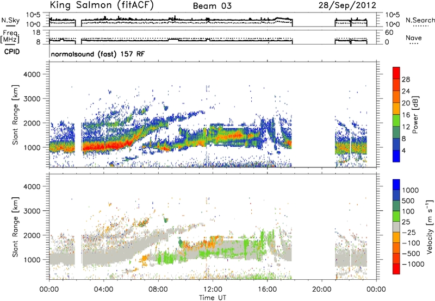Select the 'N.Sky' legend label
The width and height of the screenshot is (435, 301).
coord(10,20)
